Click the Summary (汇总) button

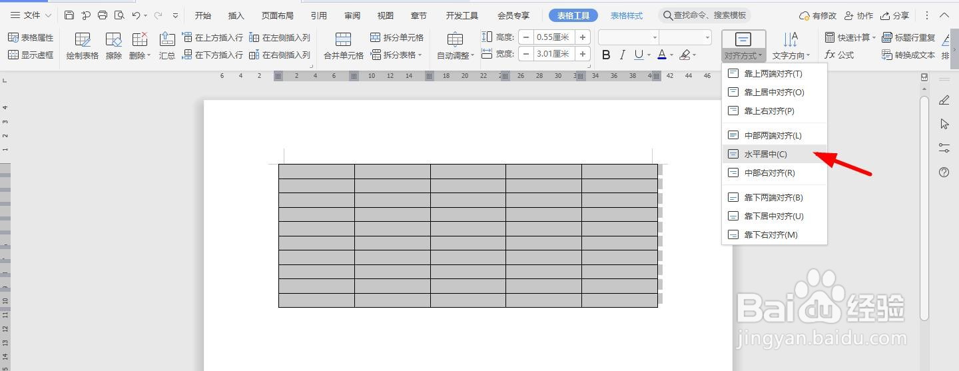167,47
